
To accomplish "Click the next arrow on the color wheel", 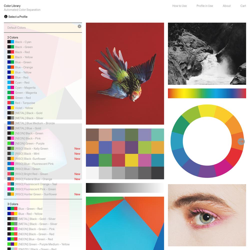I will (241, 141).
